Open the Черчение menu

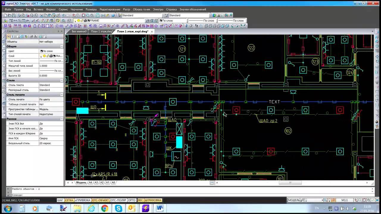coord(77,10)
